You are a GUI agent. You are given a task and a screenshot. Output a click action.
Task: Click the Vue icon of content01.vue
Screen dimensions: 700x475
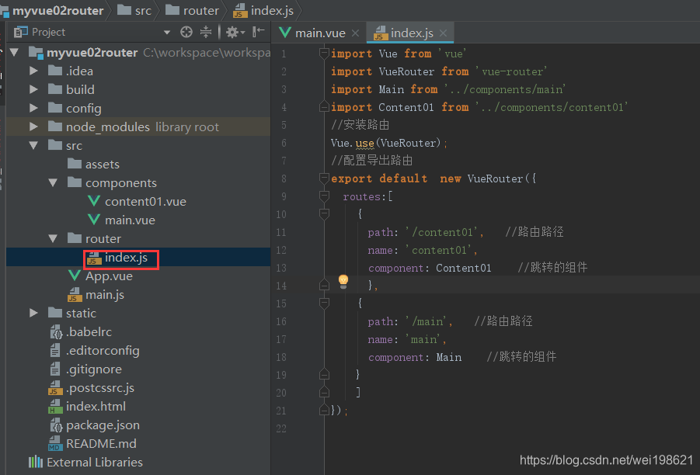click(94, 201)
